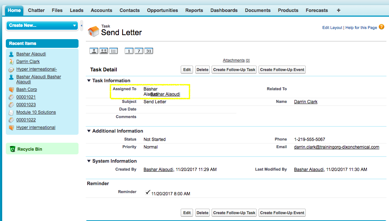Switch to the Dashboards tab
The image size is (389, 221).
[x=224, y=11]
